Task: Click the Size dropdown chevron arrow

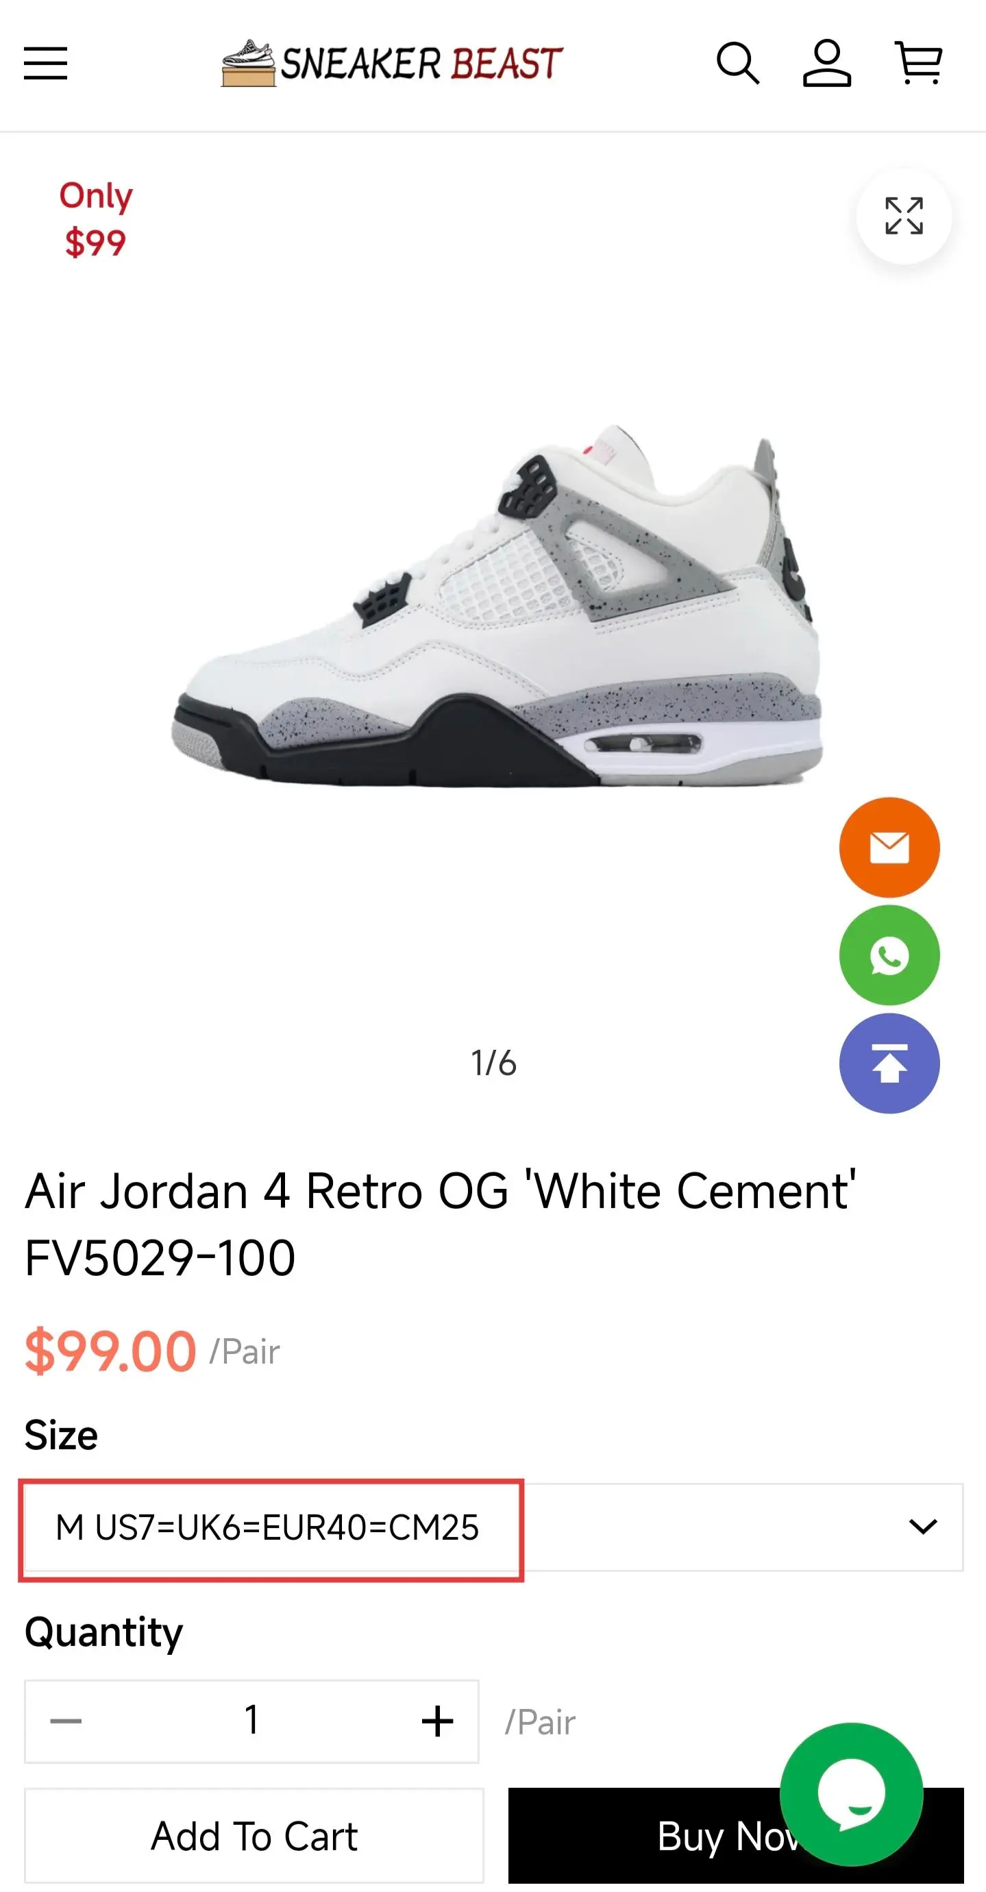Action: [922, 1527]
